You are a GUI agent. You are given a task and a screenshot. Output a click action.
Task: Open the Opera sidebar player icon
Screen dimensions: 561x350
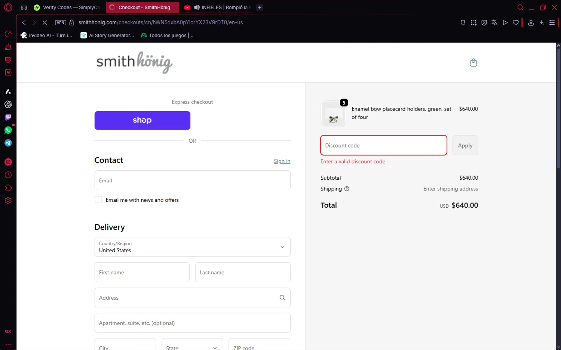pos(8,162)
